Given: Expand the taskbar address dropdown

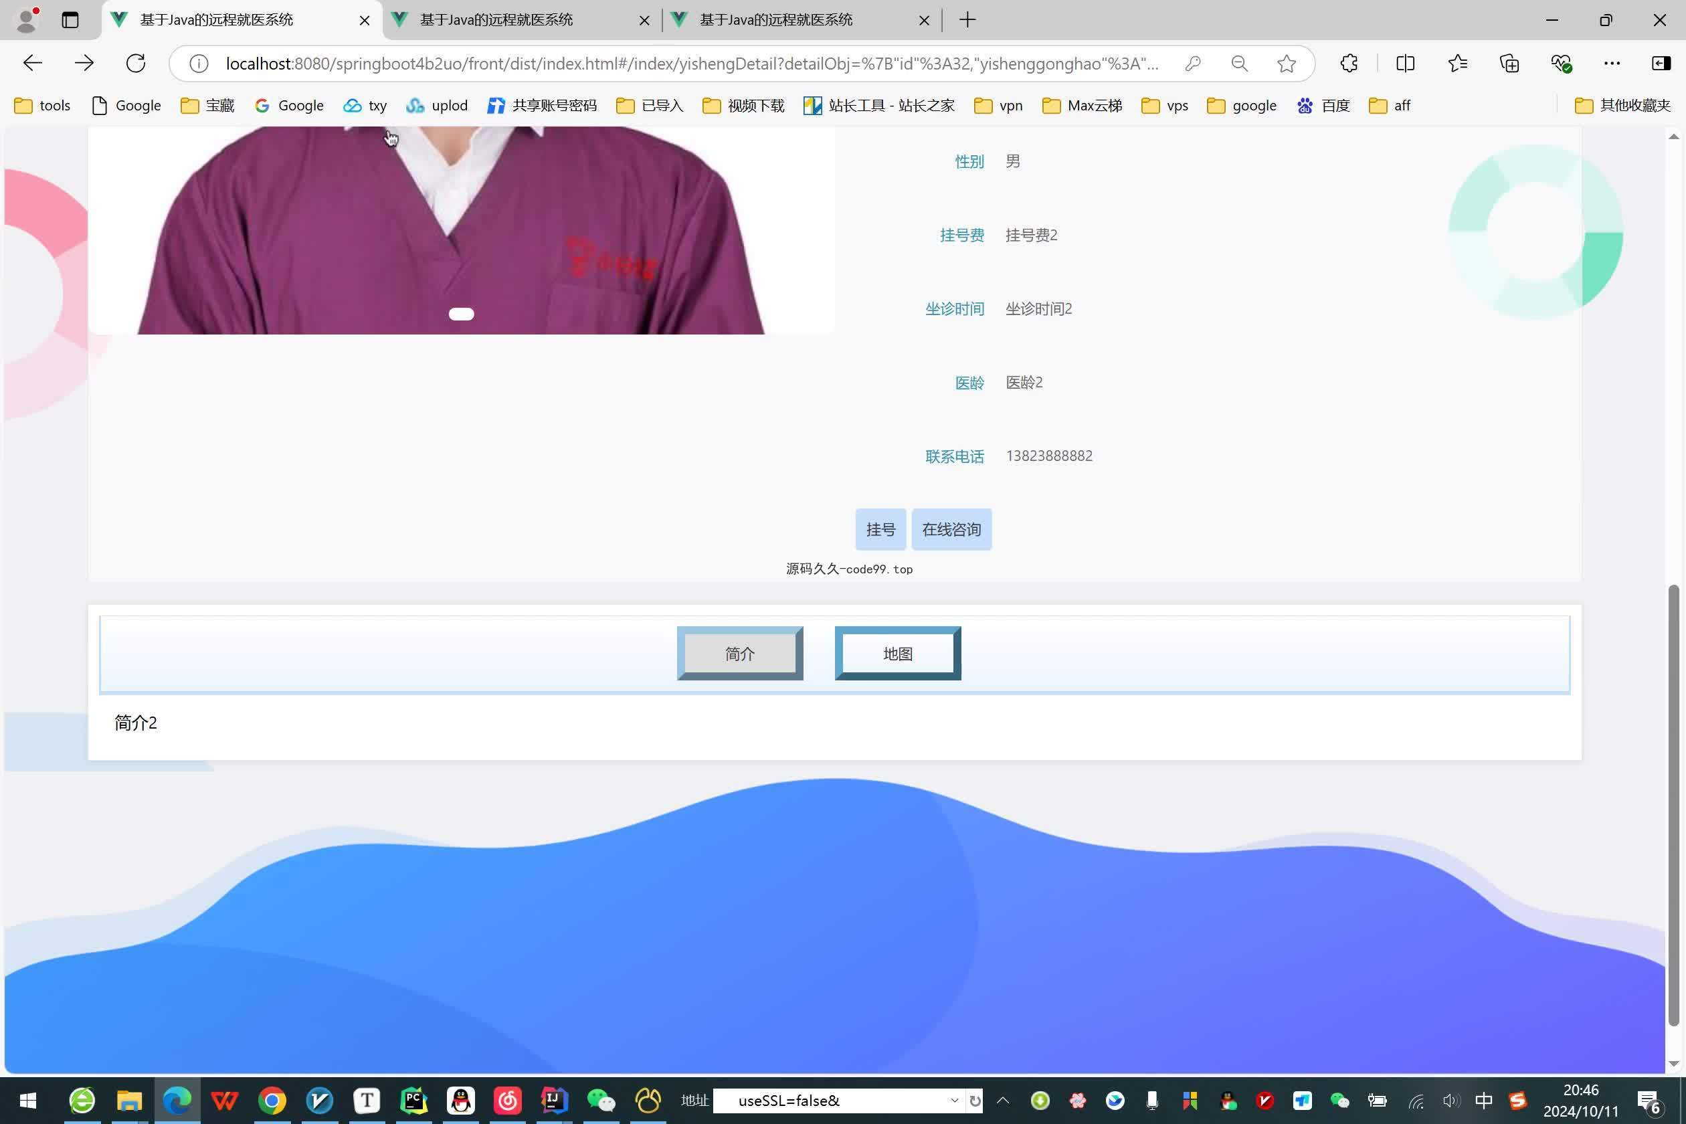Looking at the screenshot, I should tap(954, 1101).
